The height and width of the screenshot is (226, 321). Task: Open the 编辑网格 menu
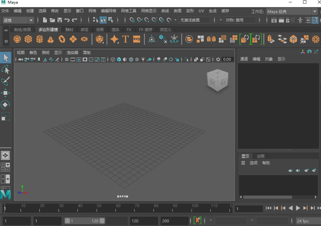pos(108,11)
